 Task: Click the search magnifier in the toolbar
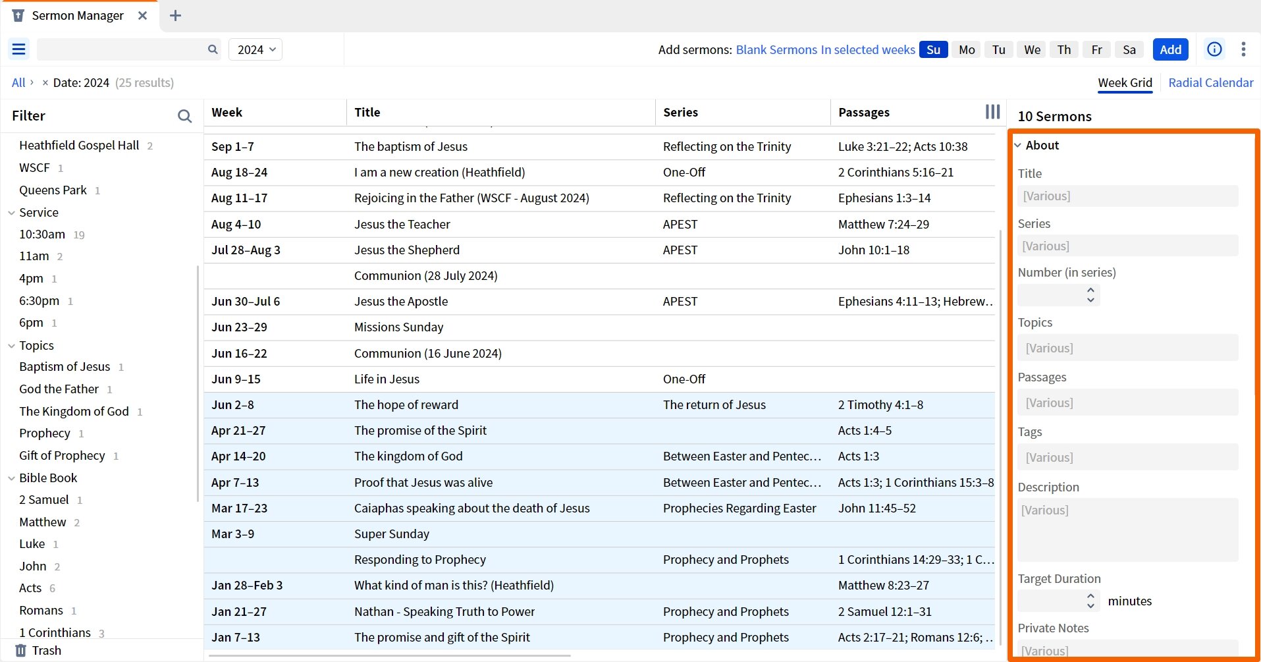pos(213,49)
